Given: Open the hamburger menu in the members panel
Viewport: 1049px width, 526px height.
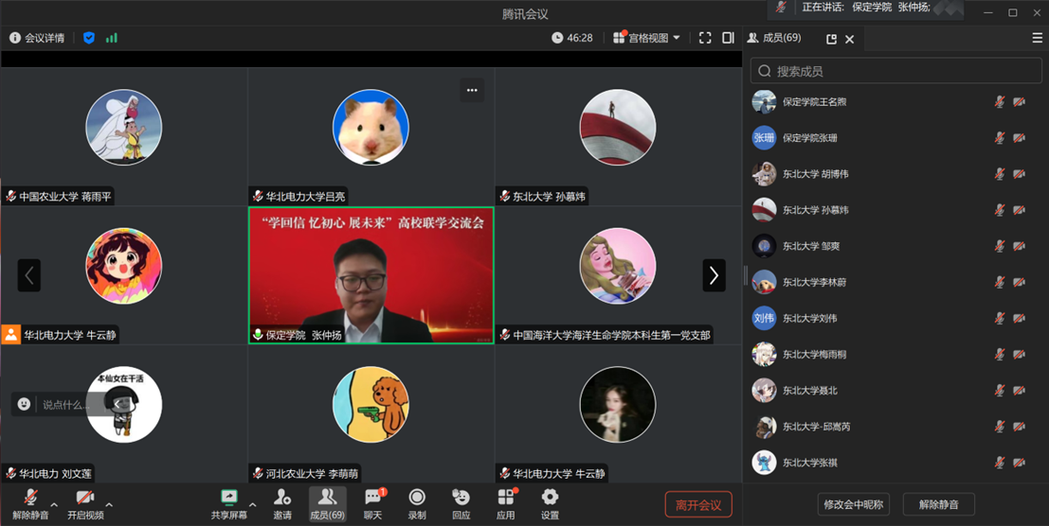Looking at the screenshot, I should [1038, 38].
